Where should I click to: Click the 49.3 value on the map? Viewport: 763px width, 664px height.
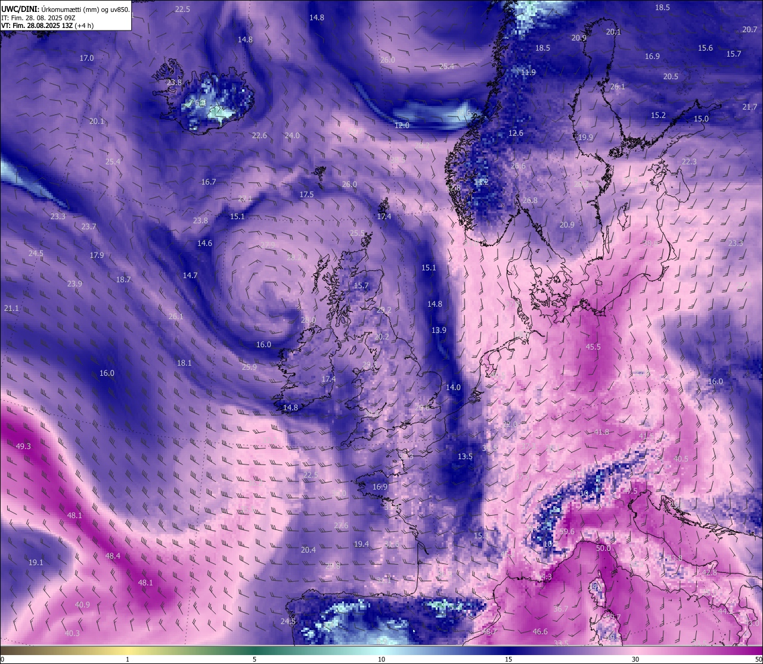[x=23, y=446]
